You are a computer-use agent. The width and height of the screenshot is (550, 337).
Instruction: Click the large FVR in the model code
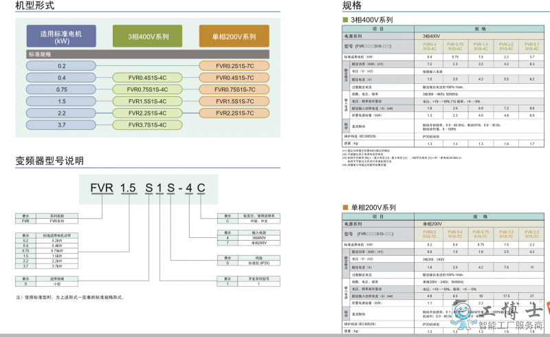tap(102, 188)
